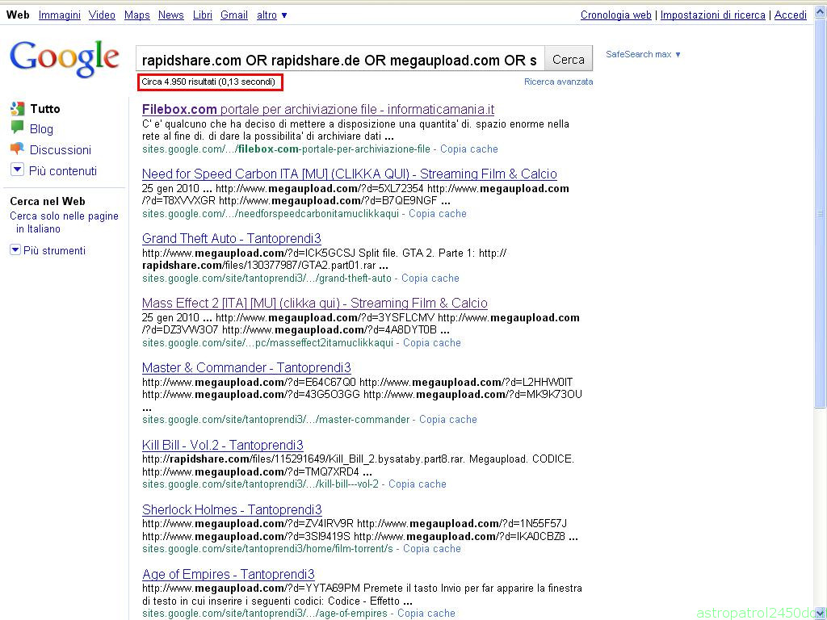The height and width of the screenshot is (620, 827).
Task: Click the sites.google.com film-torrent URL text
Action: 268,549
